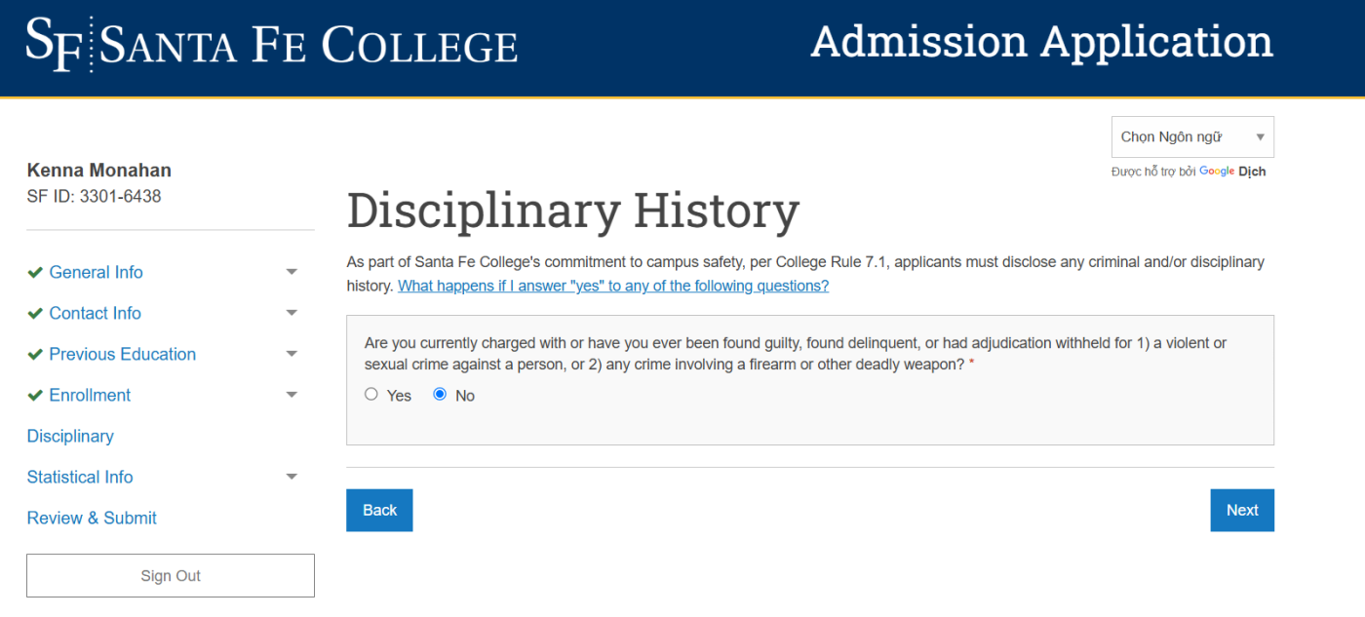Click the green checkmark beside Contact Info
The image size is (1365, 617).
point(35,313)
